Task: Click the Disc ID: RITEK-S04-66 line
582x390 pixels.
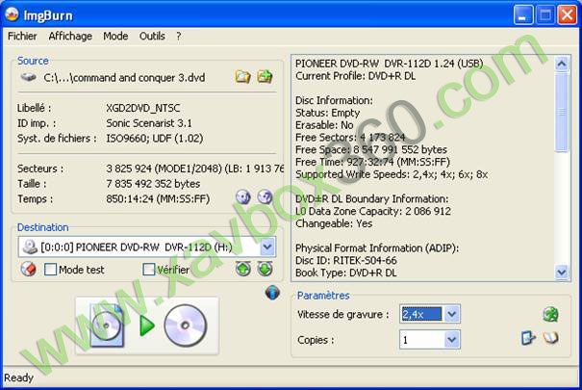Action: [346, 260]
